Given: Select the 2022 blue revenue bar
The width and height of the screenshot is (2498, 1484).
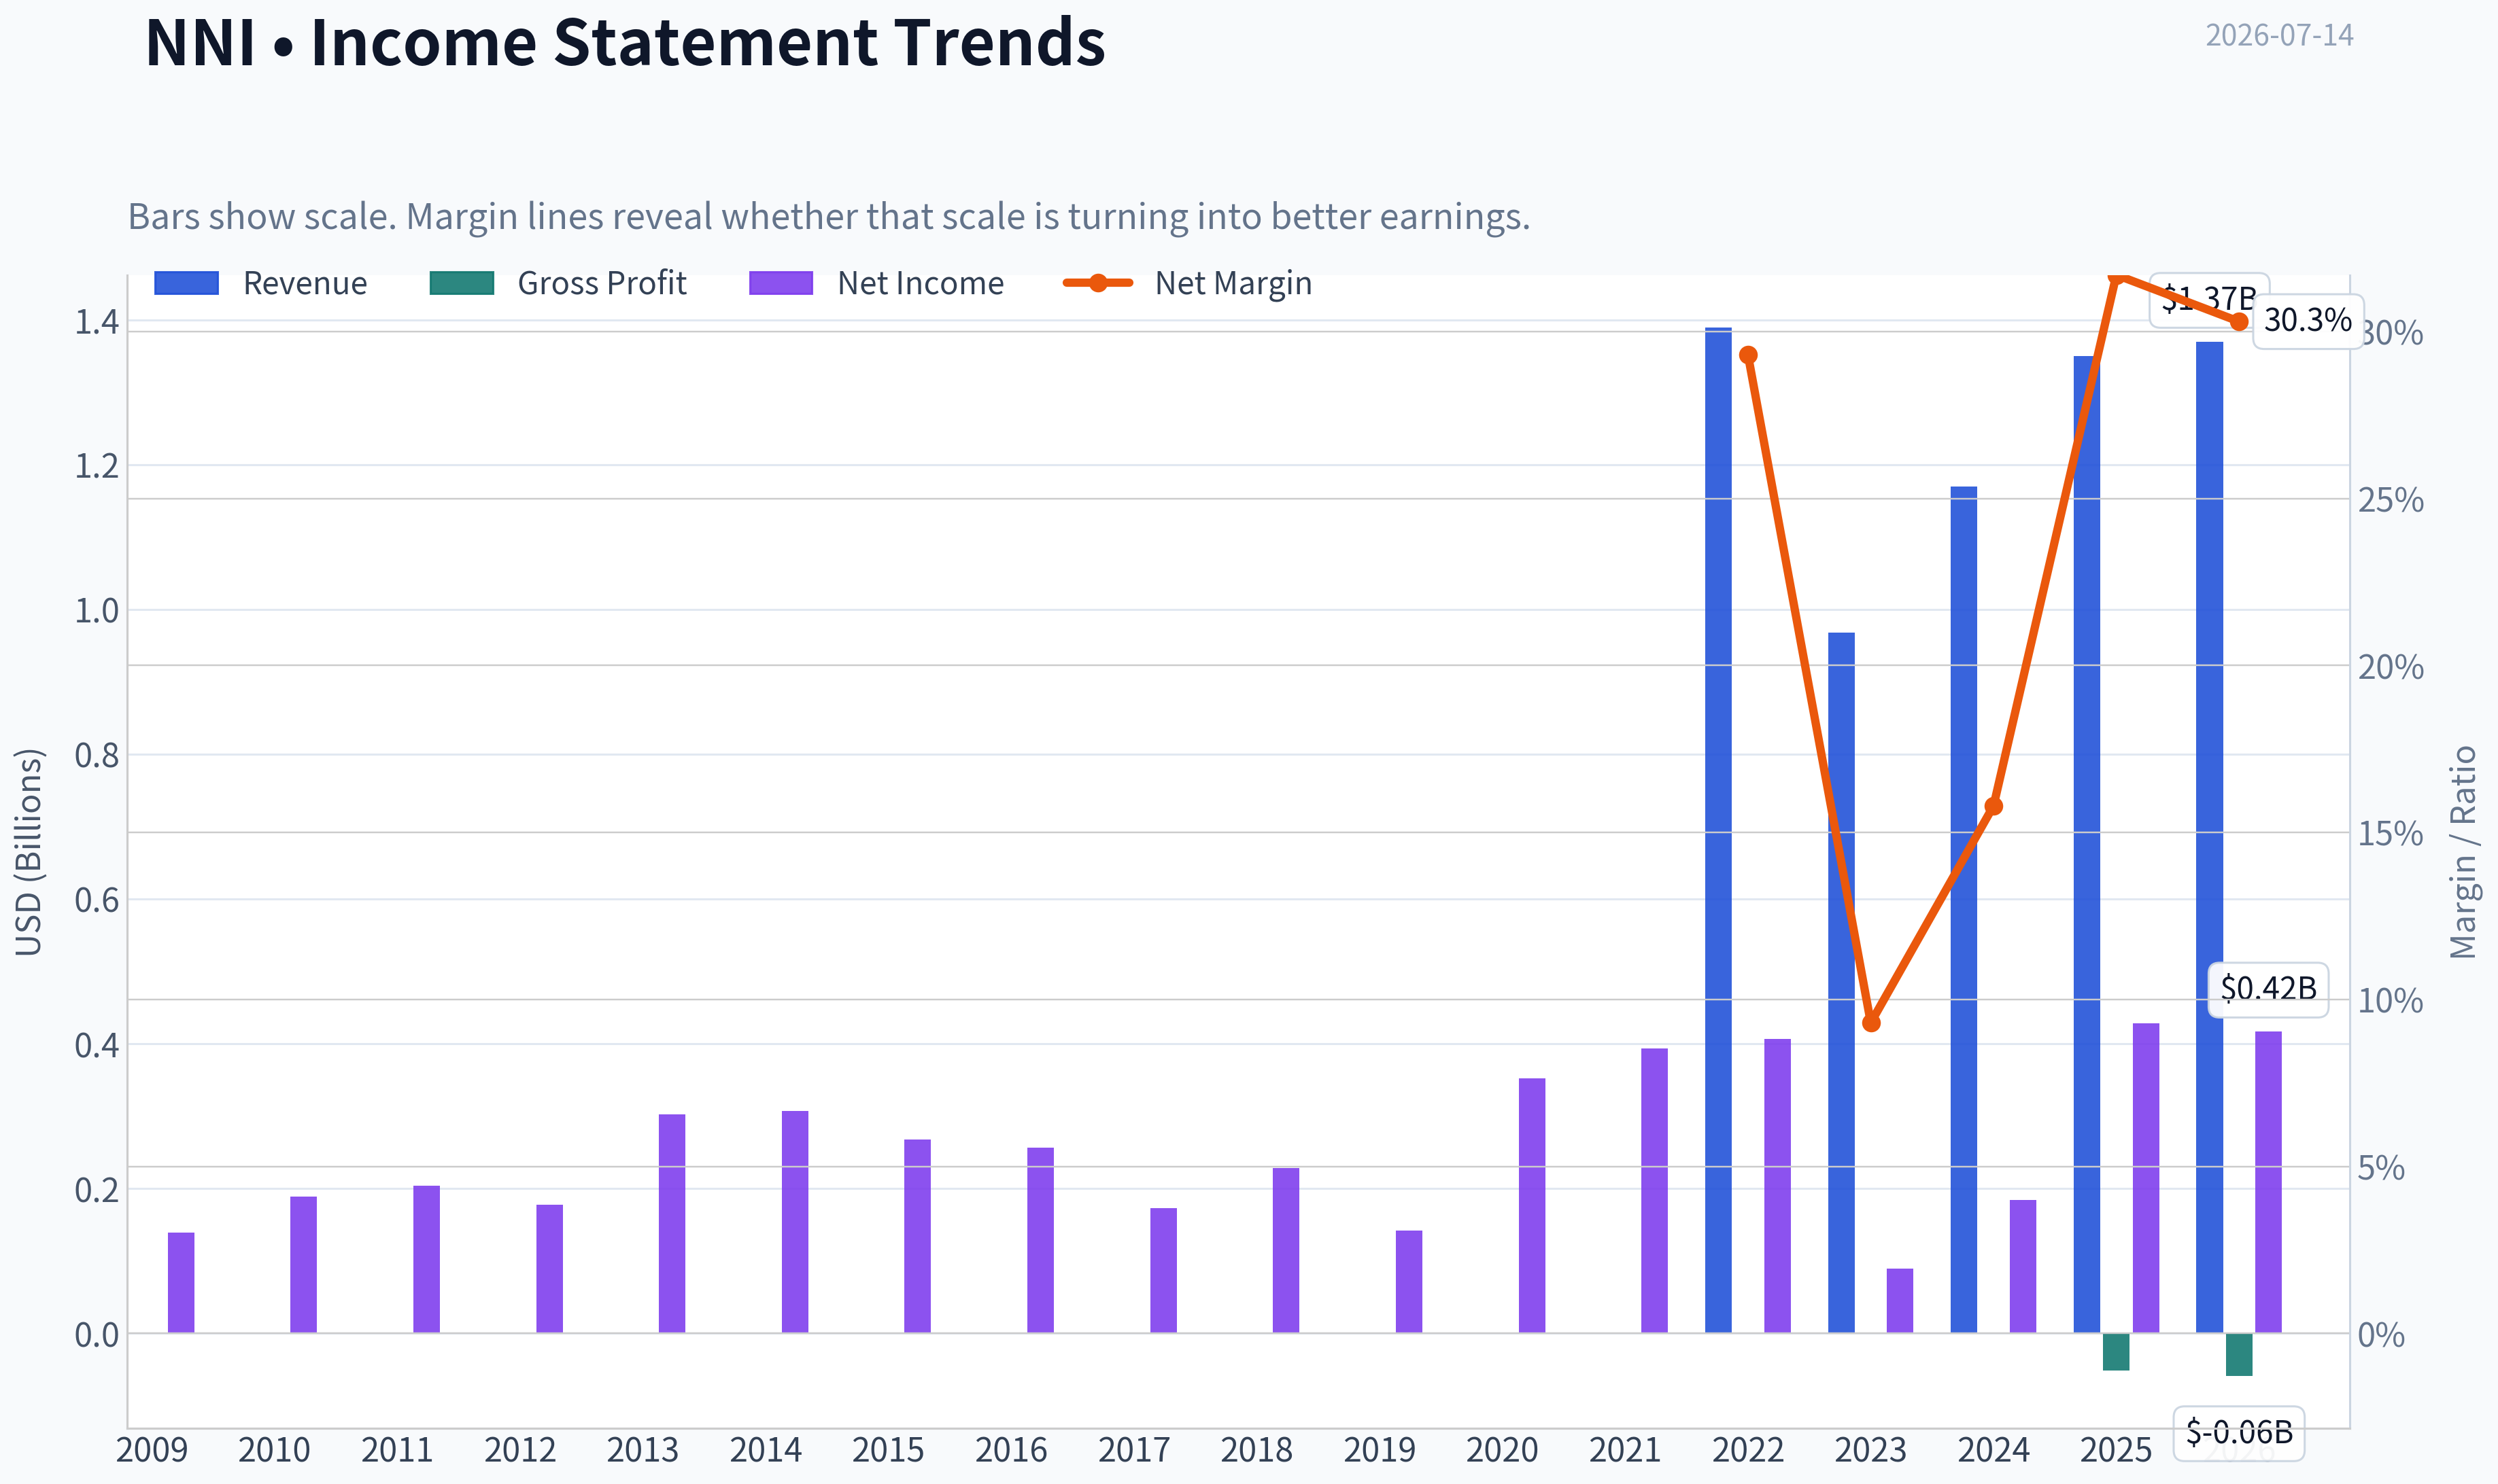Looking at the screenshot, I should [x=1717, y=830].
